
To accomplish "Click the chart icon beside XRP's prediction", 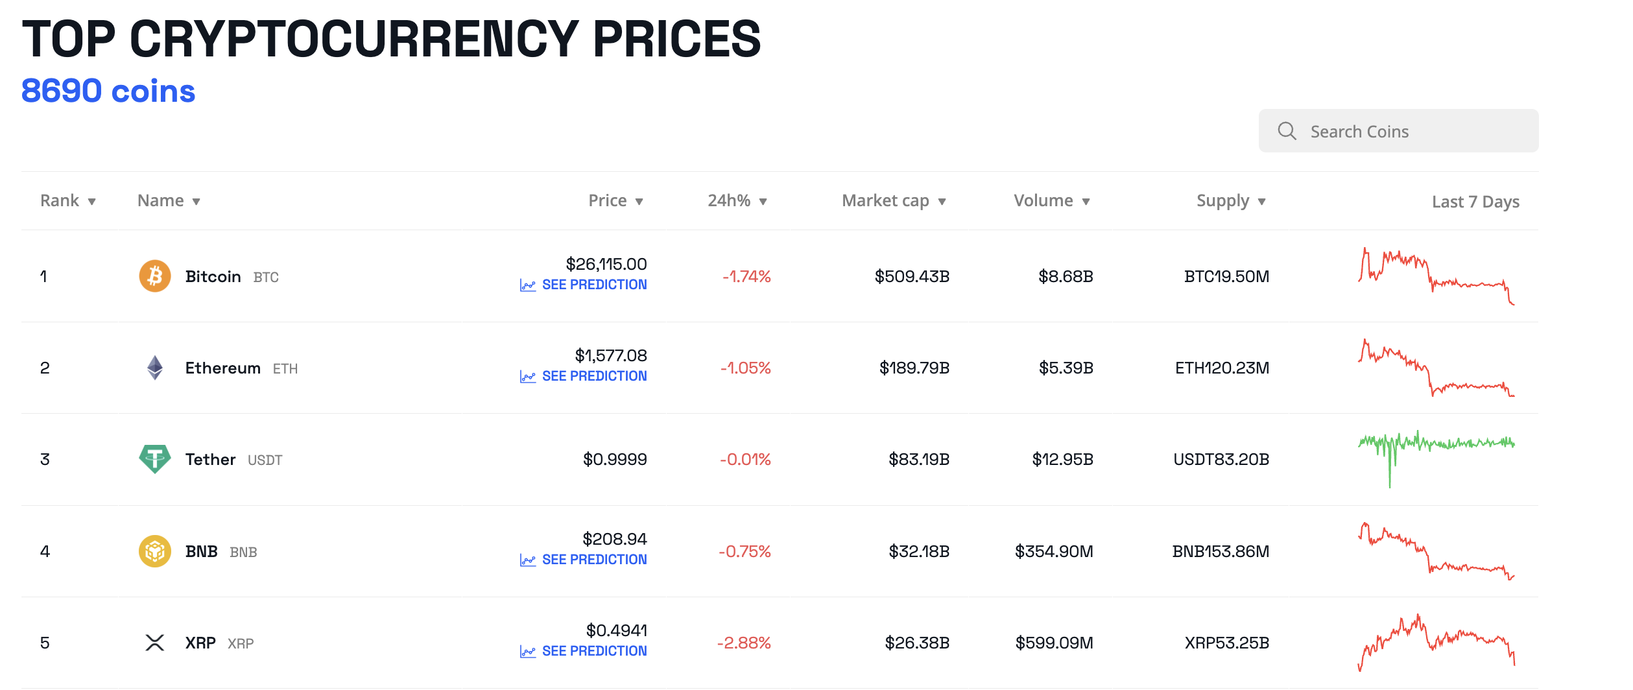I will point(528,651).
